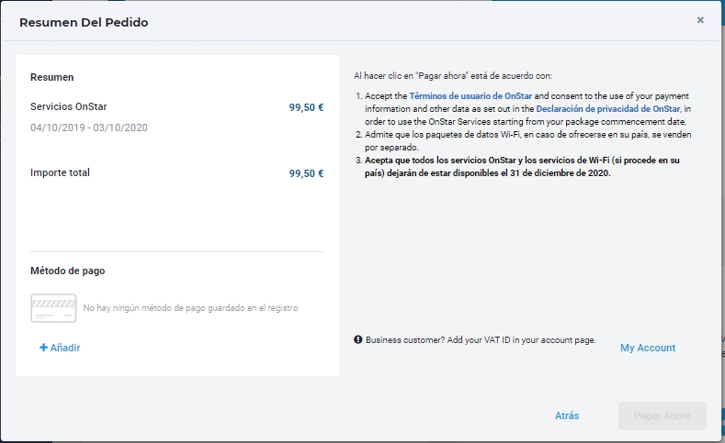Click the Resumen Del Pedido title
The width and height of the screenshot is (725, 443).
(84, 22)
